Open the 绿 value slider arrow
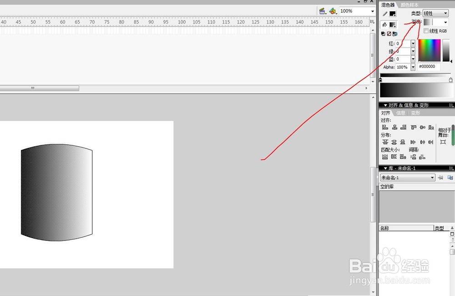 413,51
